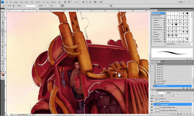Select the Hand tool in application bar
The width and height of the screenshot is (194, 116).
point(83,2)
